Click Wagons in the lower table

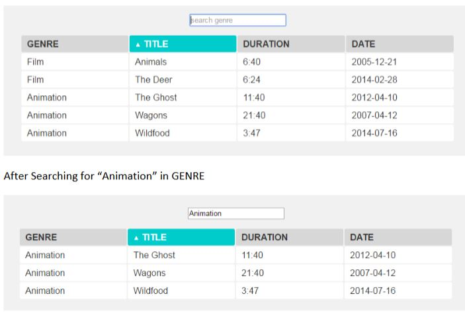pyautogui.click(x=149, y=273)
